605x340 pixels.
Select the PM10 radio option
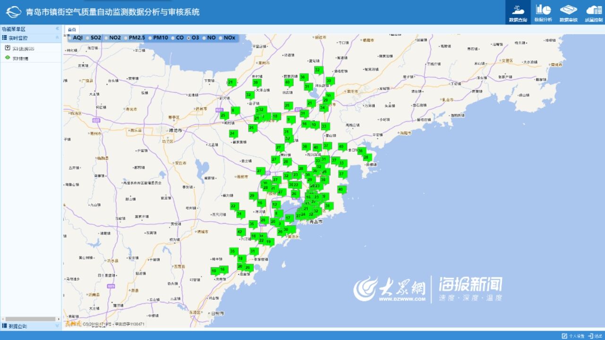[x=150, y=38]
